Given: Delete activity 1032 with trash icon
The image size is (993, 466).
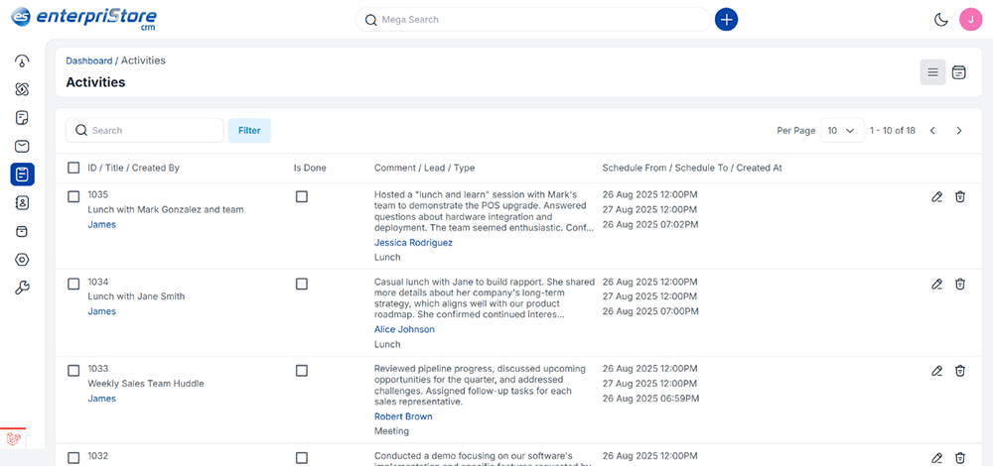Looking at the screenshot, I should [960, 458].
